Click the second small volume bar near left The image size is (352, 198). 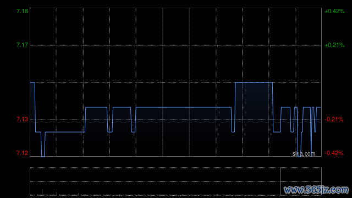(57, 194)
